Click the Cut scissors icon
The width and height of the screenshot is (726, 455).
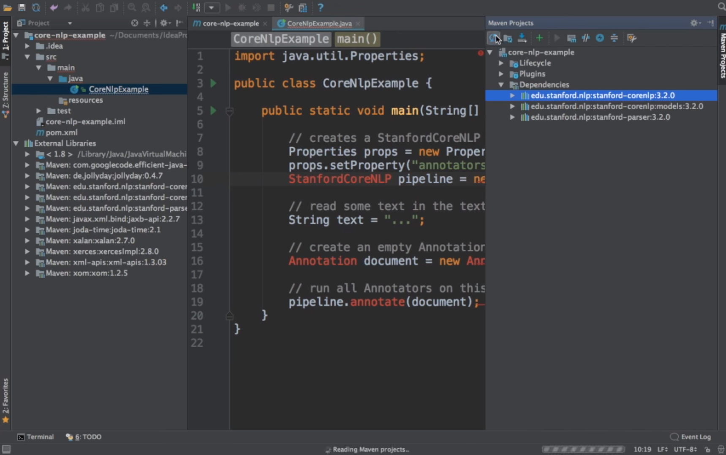pyautogui.click(x=85, y=8)
